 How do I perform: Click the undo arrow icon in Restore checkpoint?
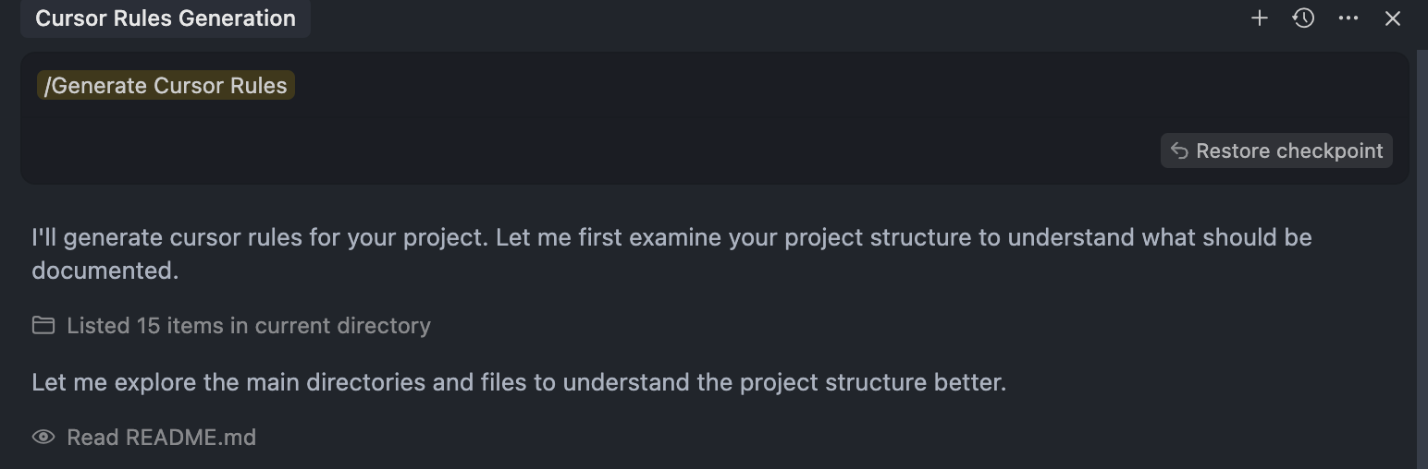[x=1179, y=150]
